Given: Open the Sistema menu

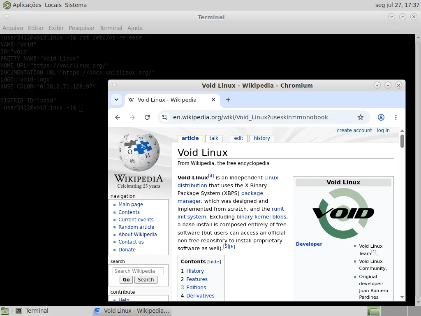Looking at the screenshot, I should tap(76, 5).
